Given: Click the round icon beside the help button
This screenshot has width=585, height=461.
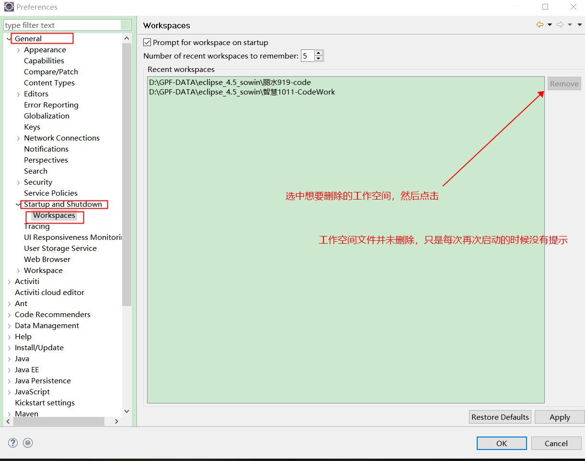Looking at the screenshot, I should (x=28, y=443).
